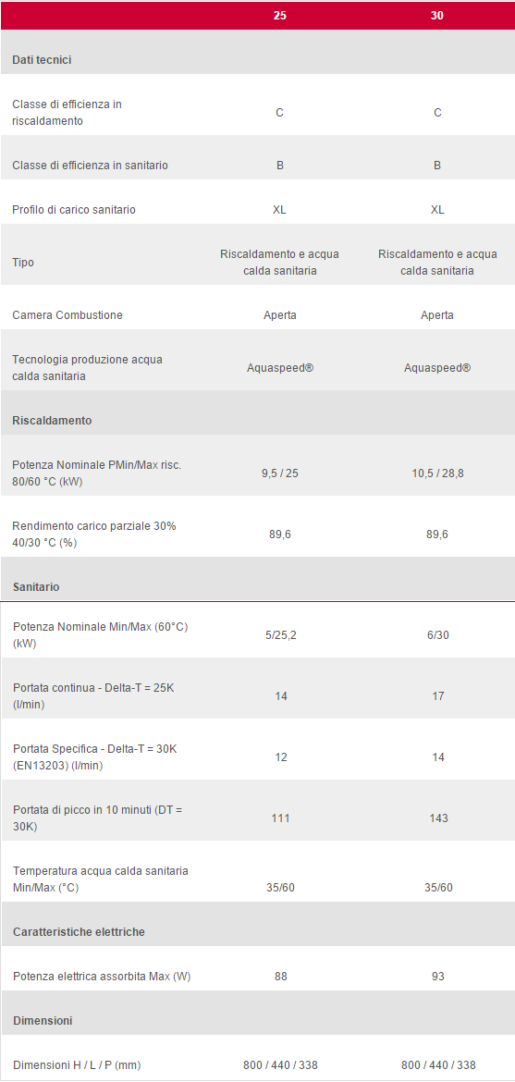Viewport: 515px width, 1082px height.
Task: Click Aquaspeed® value in the 25 column
Action: coord(279,368)
